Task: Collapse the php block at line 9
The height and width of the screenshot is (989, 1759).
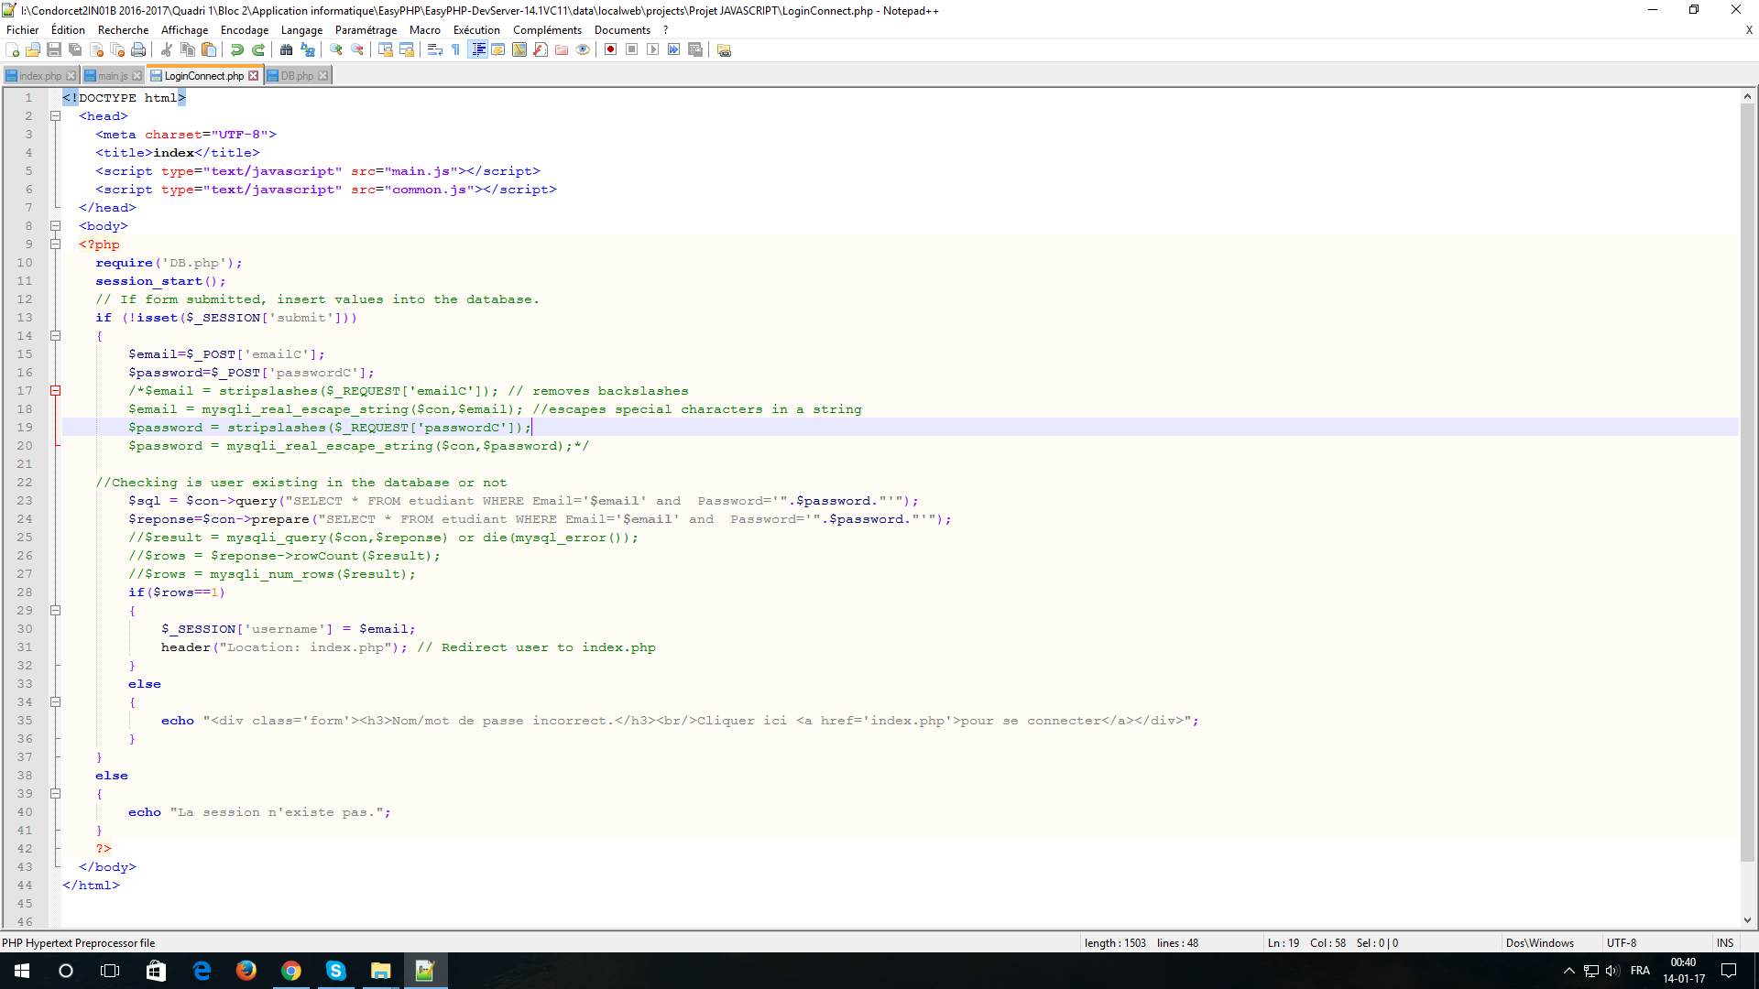Action: coord(55,245)
